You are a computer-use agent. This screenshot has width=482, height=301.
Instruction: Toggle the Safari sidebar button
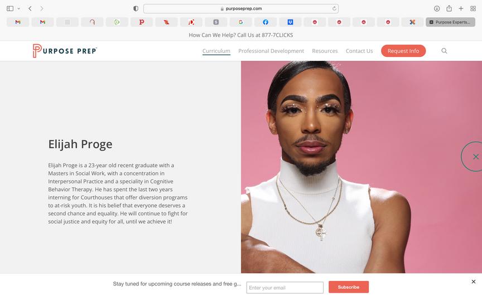(x=10, y=8)
